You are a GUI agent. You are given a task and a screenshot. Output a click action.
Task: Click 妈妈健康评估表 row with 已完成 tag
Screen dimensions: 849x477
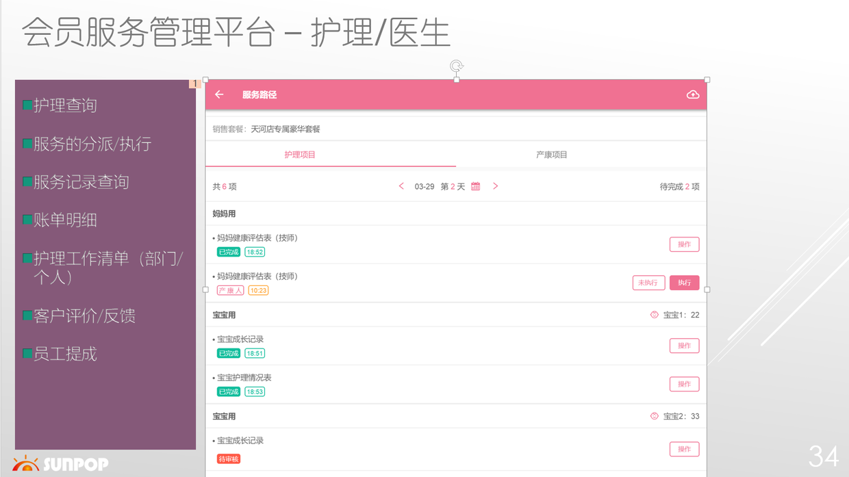click(455, 244)
